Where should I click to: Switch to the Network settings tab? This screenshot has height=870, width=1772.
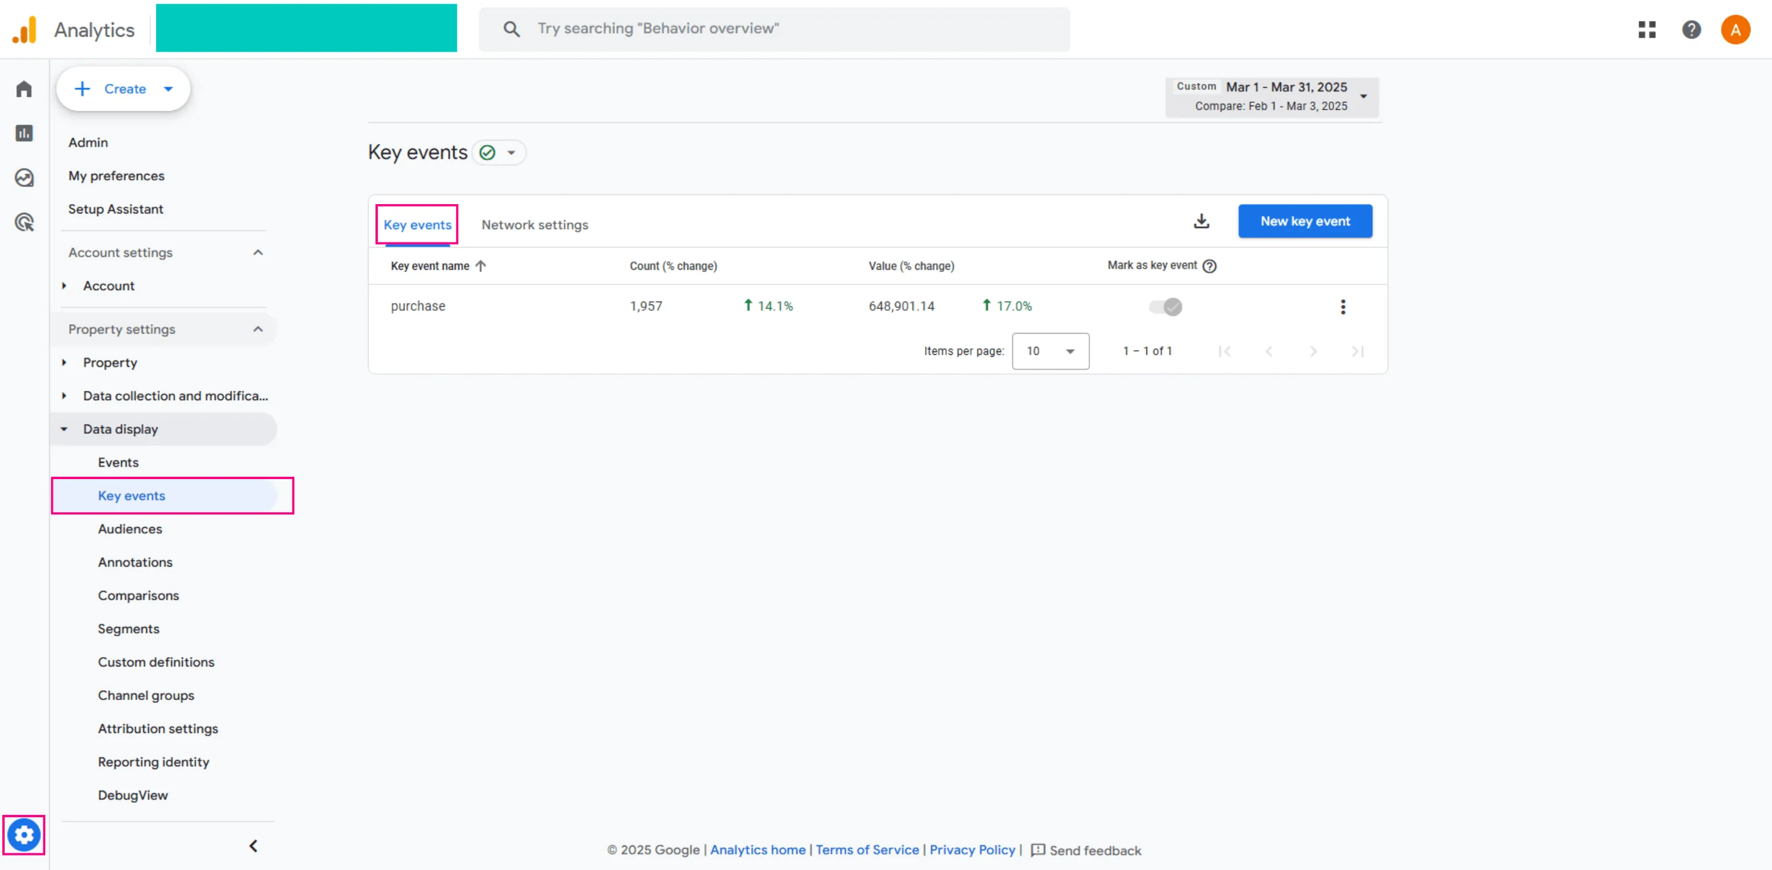(x=535, y=224)
